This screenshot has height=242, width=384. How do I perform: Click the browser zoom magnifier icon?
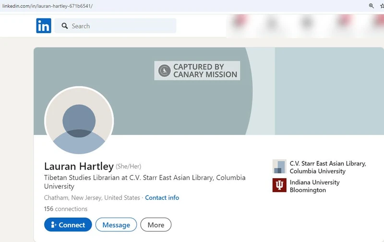[x=371, y=6]
